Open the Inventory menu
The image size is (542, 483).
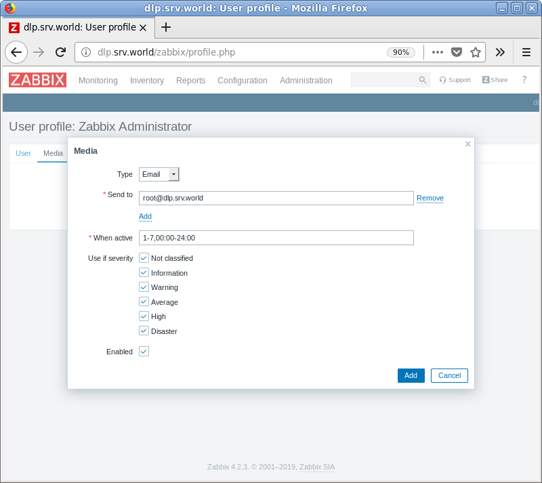click(x=147, y=80)
